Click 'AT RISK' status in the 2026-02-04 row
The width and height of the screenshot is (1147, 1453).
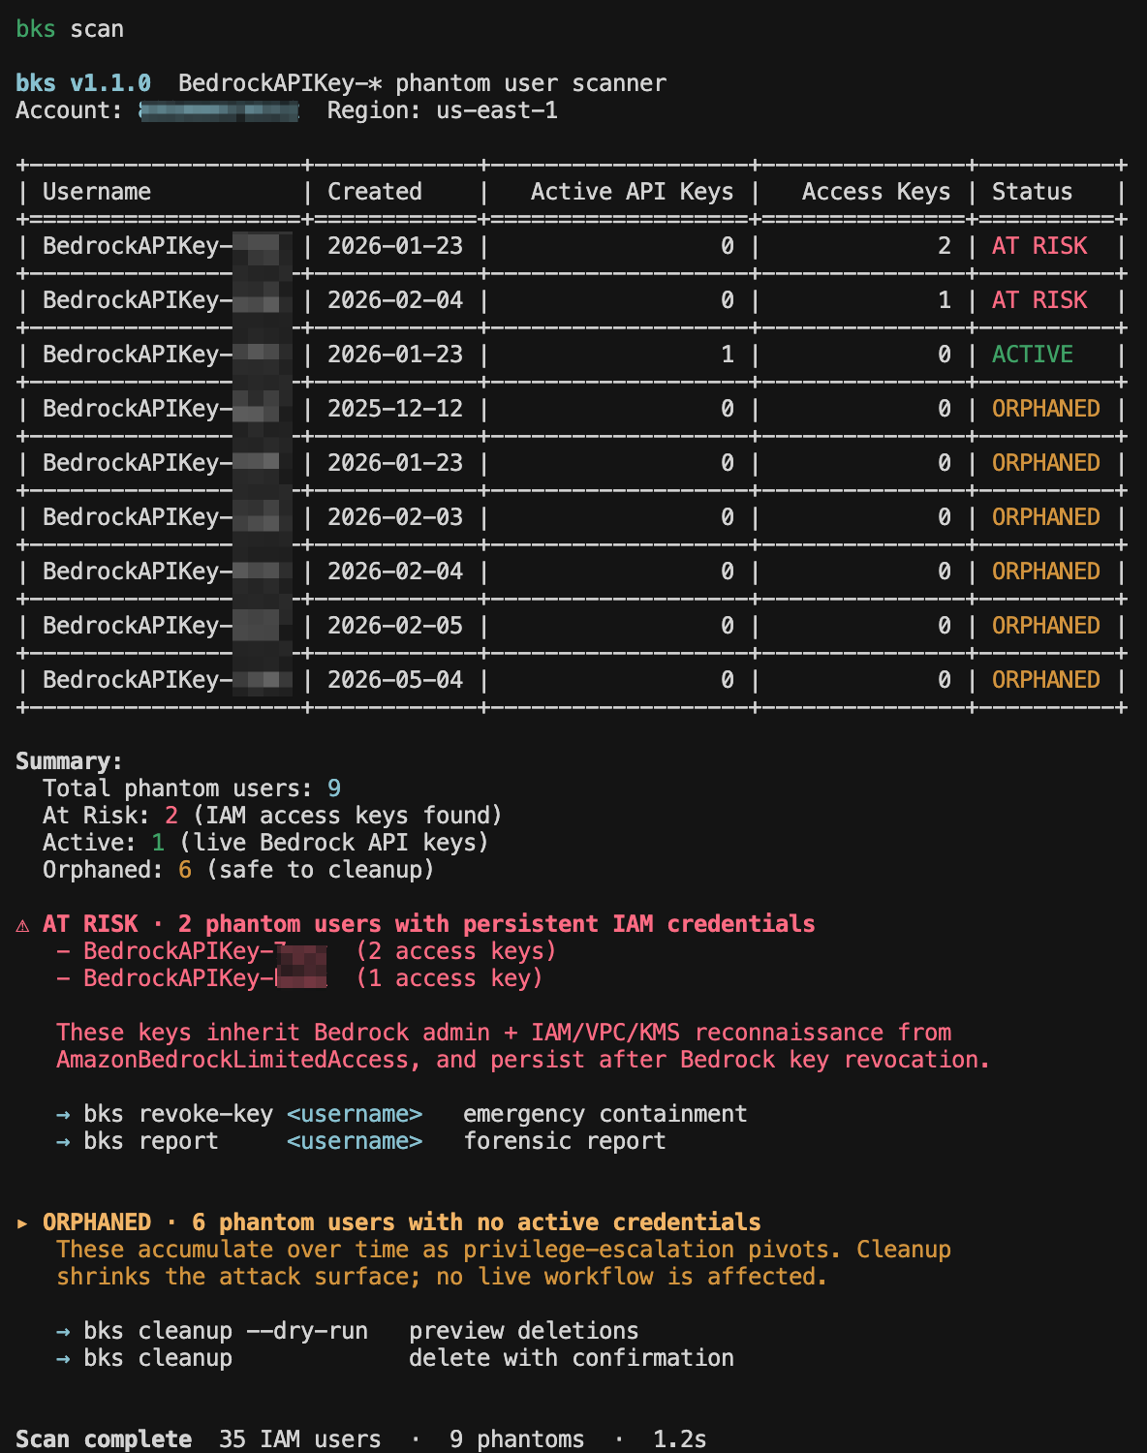point(1039,300)
